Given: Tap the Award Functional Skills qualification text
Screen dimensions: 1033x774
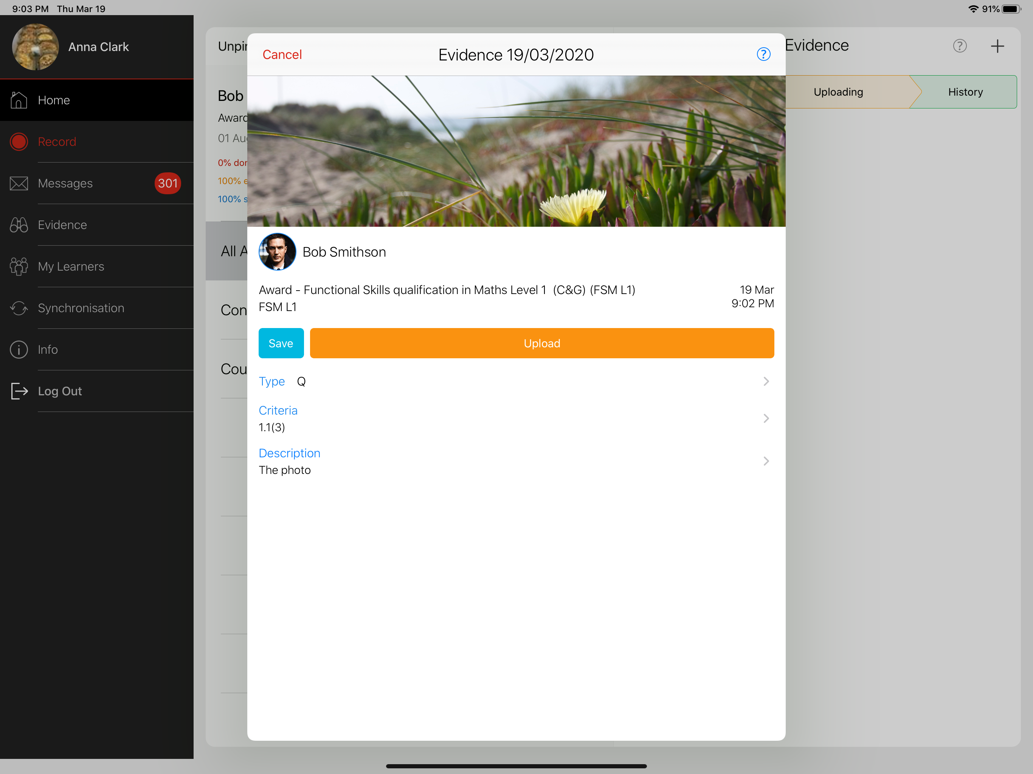Looking at the screenshot, I should click(447, 290).
